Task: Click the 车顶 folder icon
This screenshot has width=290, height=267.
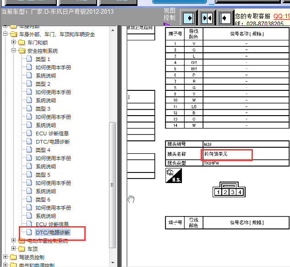Action: pos(22,249)
